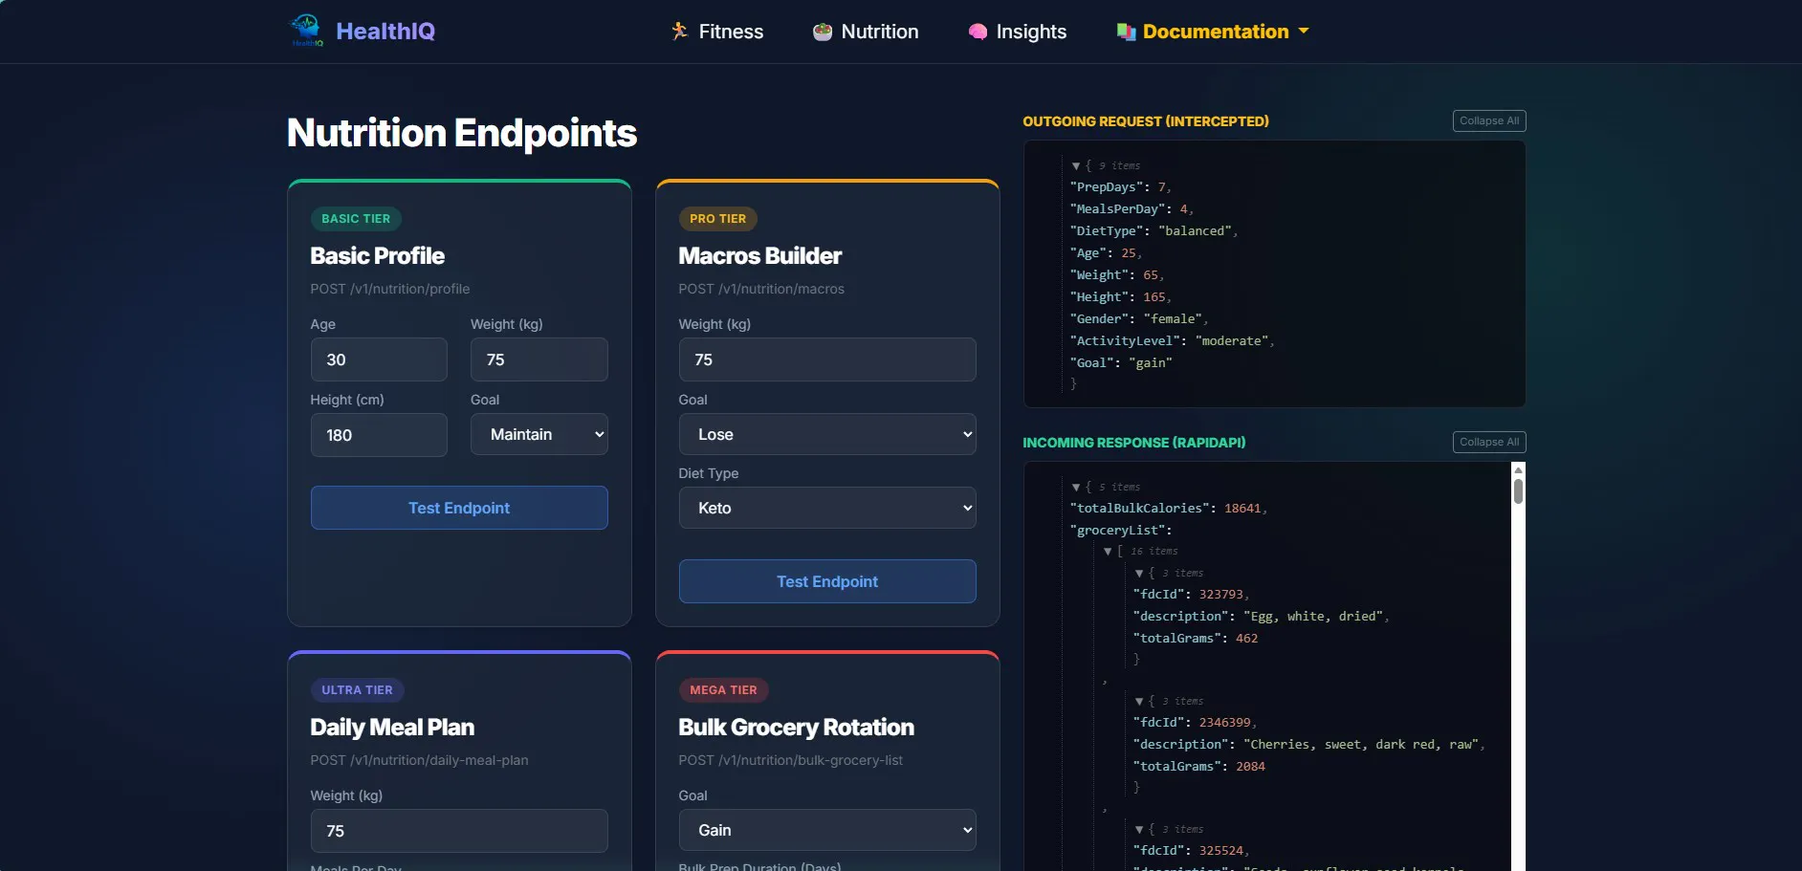Click the "groceryList" key
This screenshot has height=871, width=1802.
[x=1121, y=531]
